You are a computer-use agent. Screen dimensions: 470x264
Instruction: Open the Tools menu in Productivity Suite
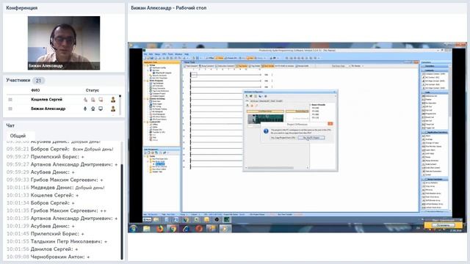pos(170,54)
